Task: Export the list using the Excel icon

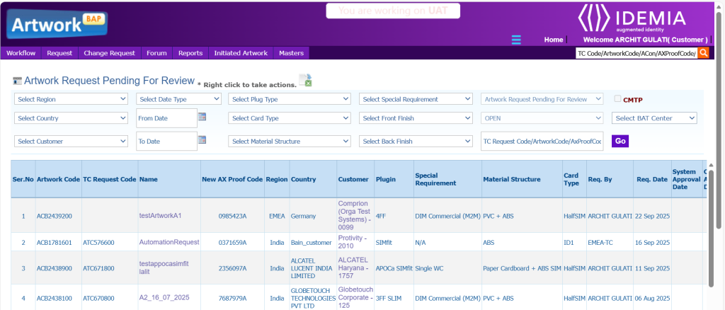Action: 305,80
